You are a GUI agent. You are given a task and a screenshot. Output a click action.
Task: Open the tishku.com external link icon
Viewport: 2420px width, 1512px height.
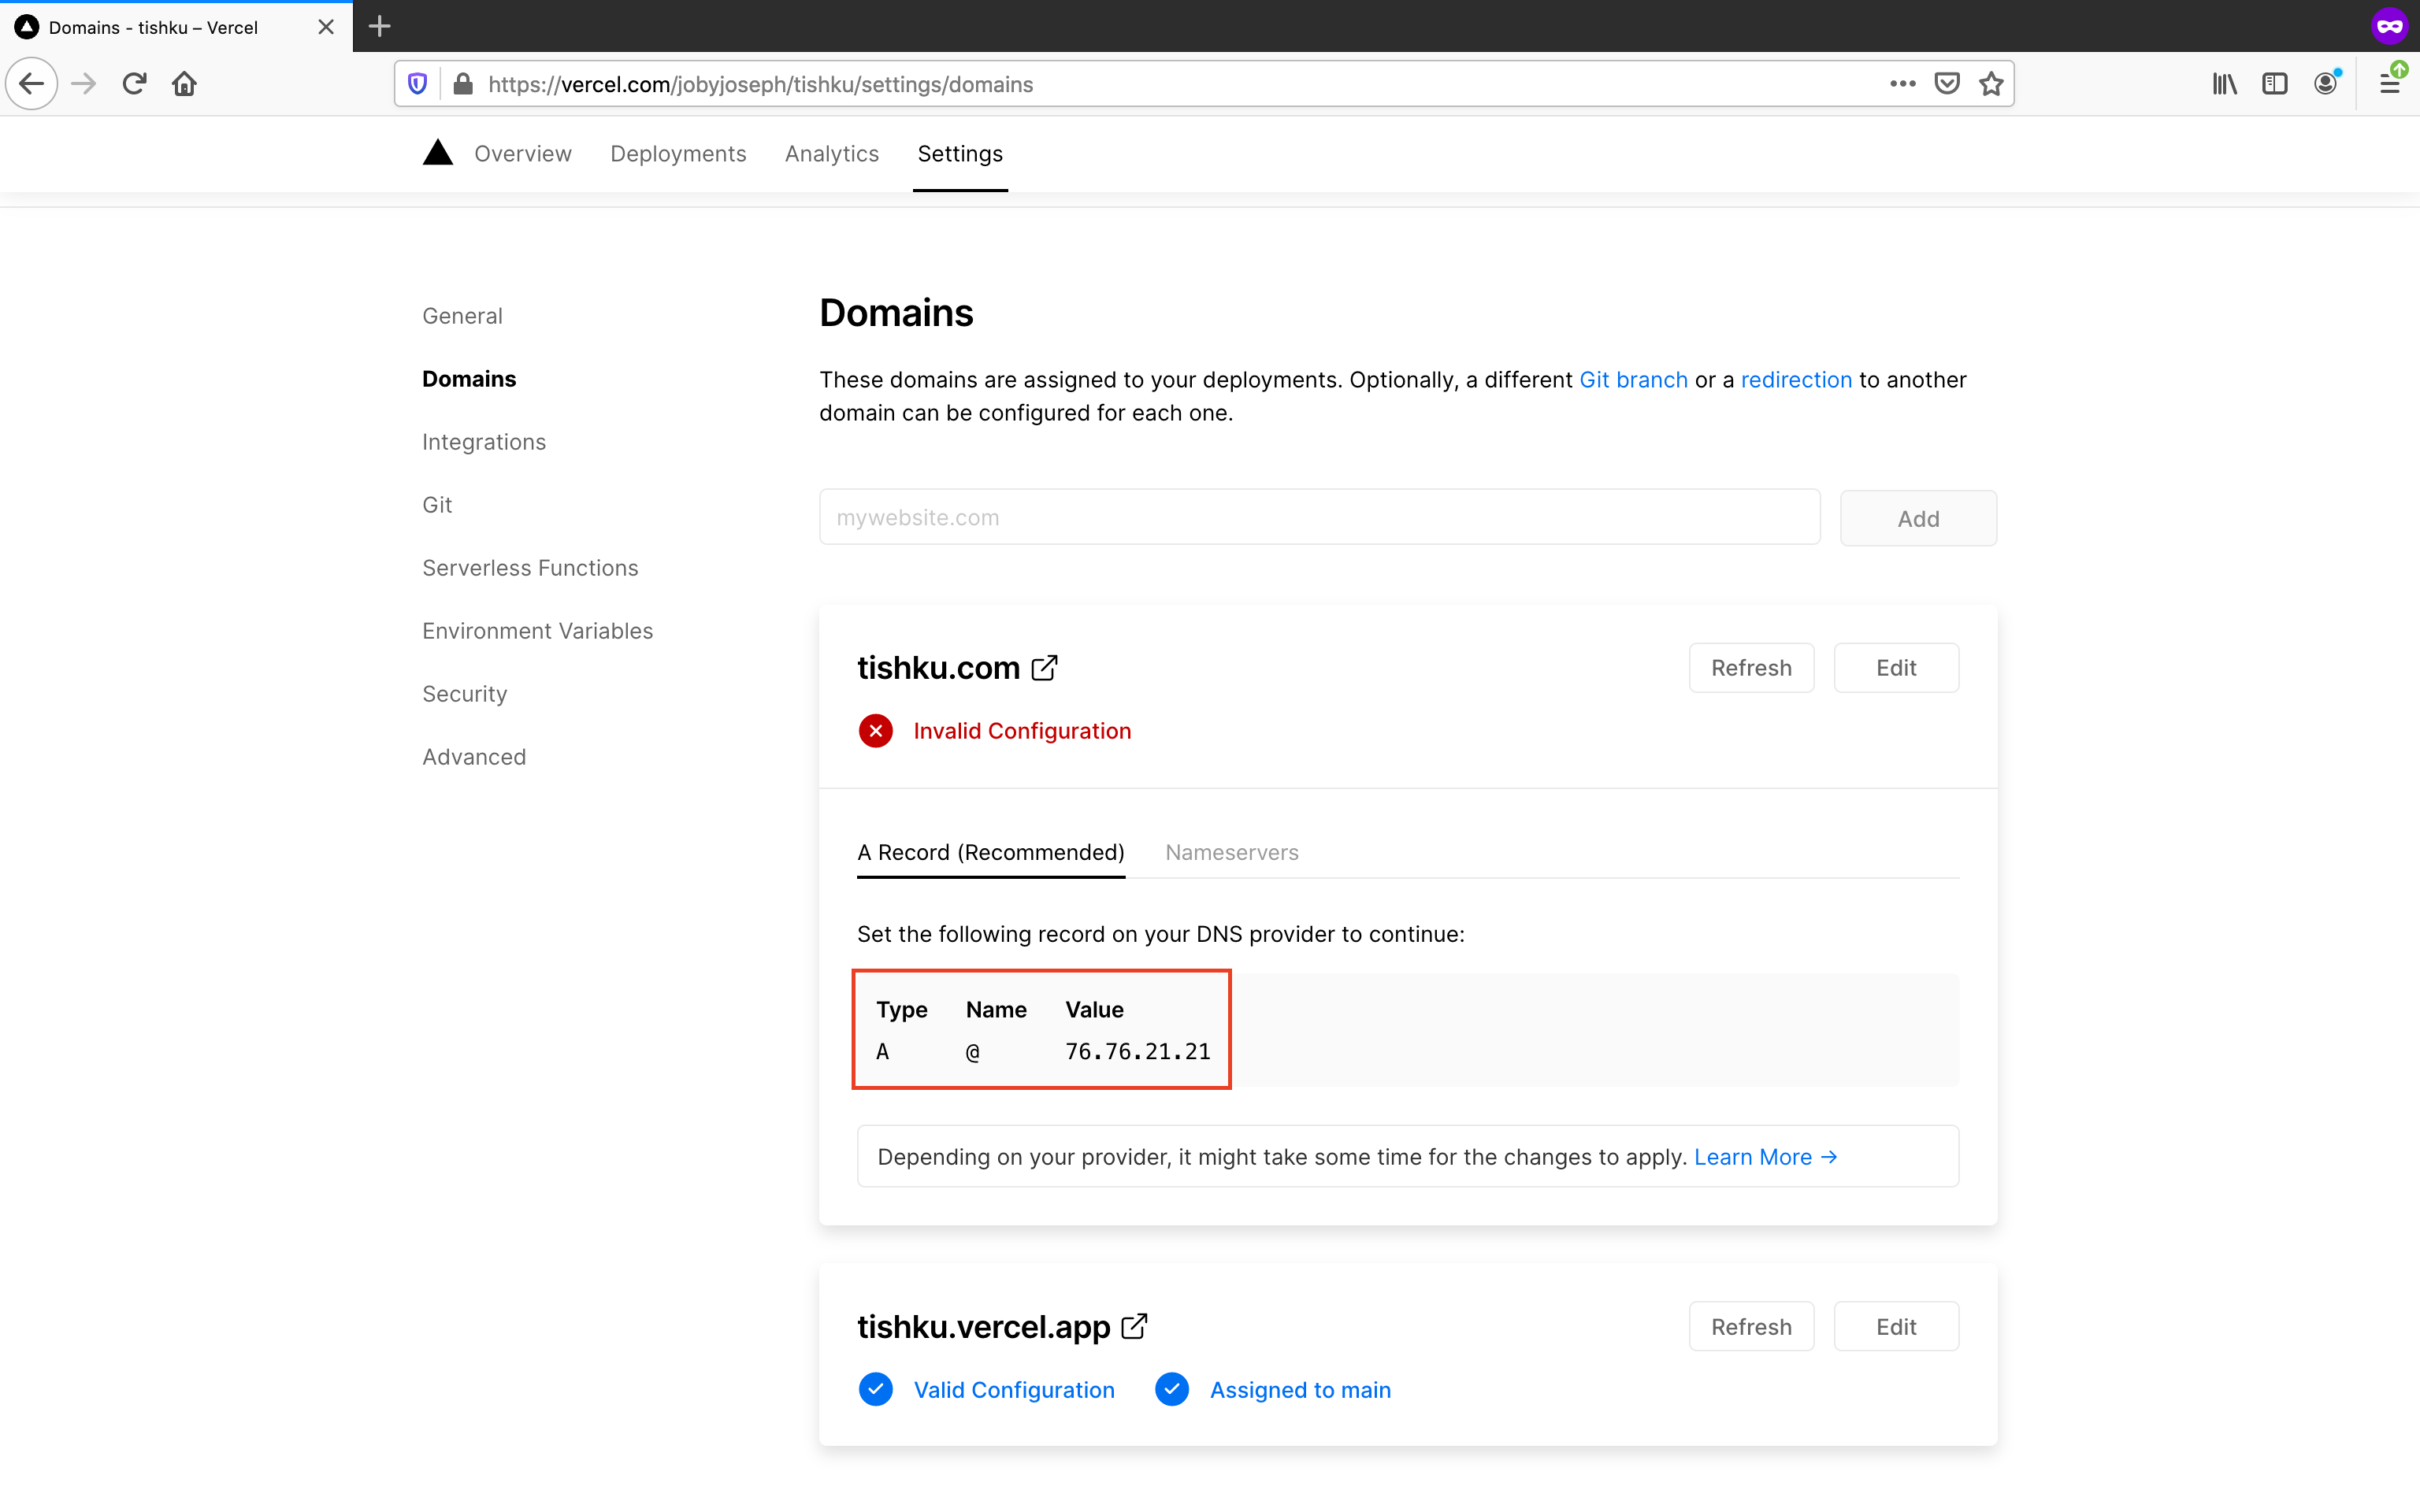(x=1044, y=667)
